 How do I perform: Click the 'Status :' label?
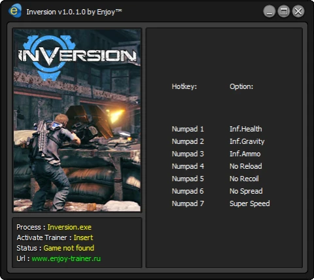pyautogui.click(x=29, y=248)
